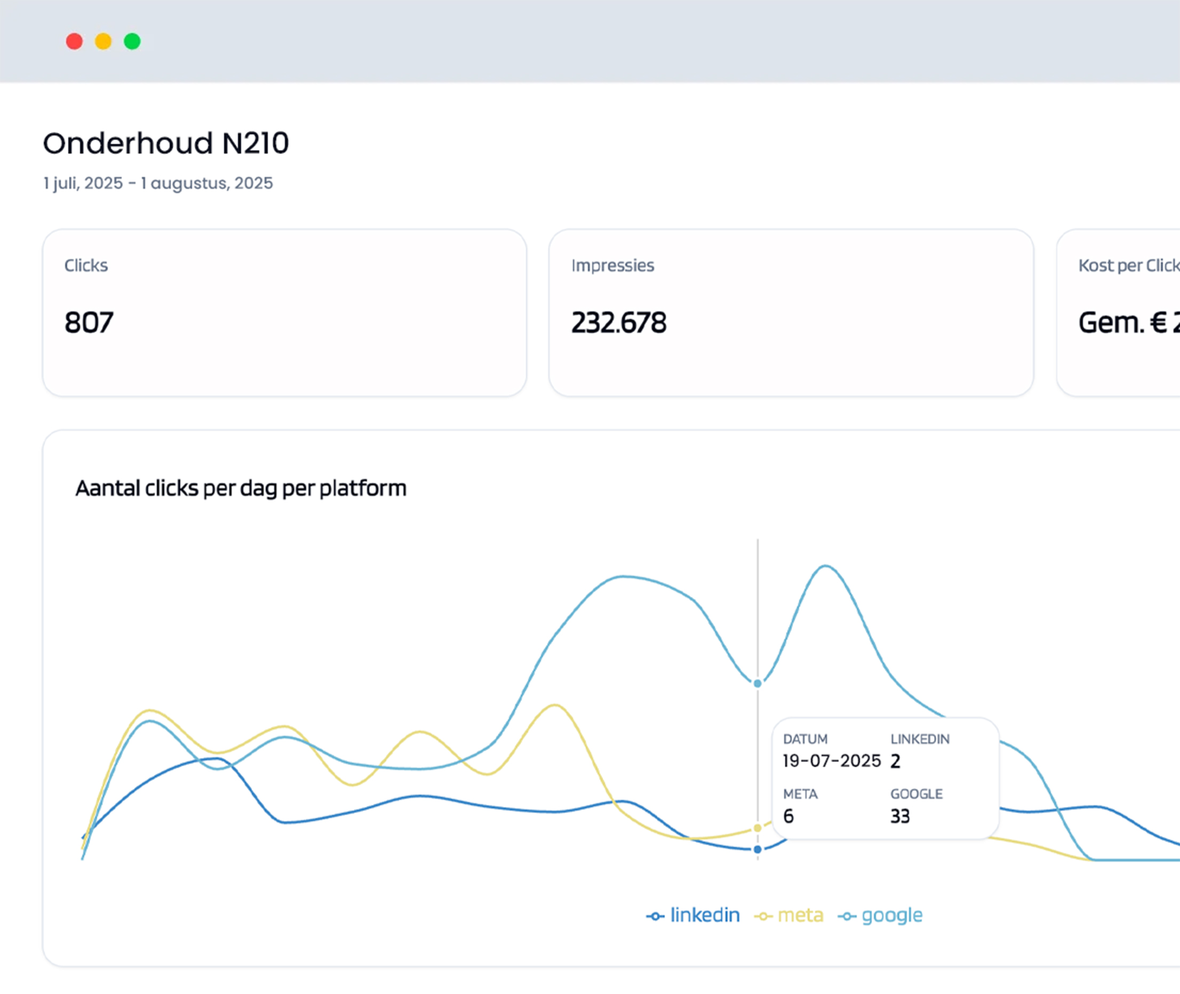Toggle linkedin series in chart legend

pyautogui.click(x=704, y=915)
